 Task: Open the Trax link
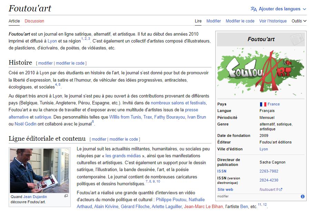pos(148,117)
